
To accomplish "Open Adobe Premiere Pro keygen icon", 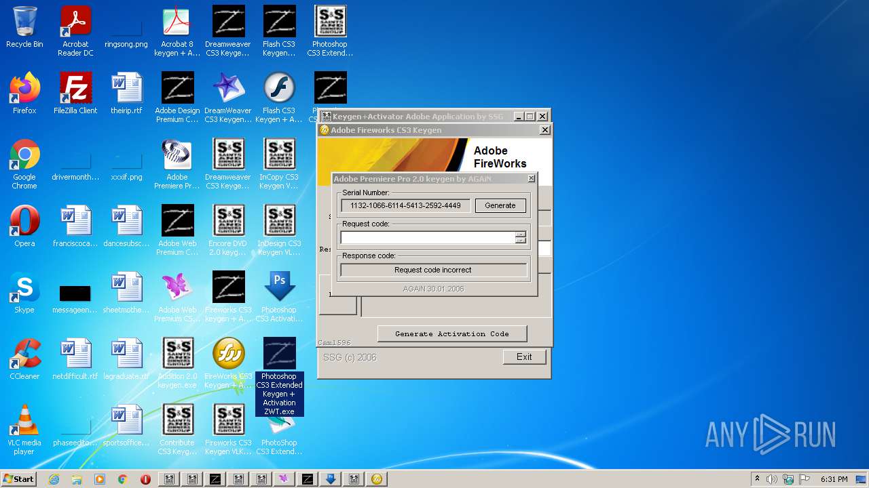I will (177, 163).
